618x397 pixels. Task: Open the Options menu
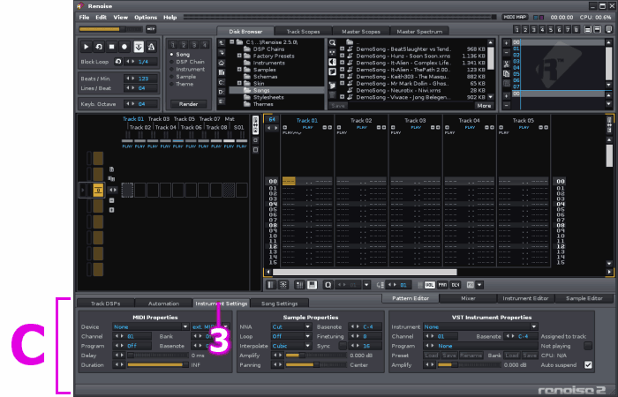[146, 18]
